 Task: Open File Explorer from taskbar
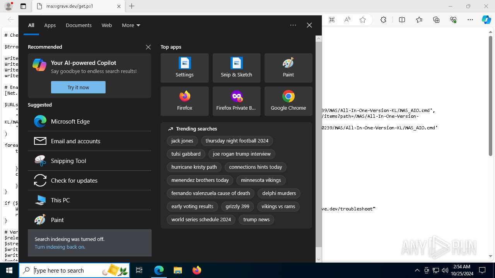coord(178,270)
